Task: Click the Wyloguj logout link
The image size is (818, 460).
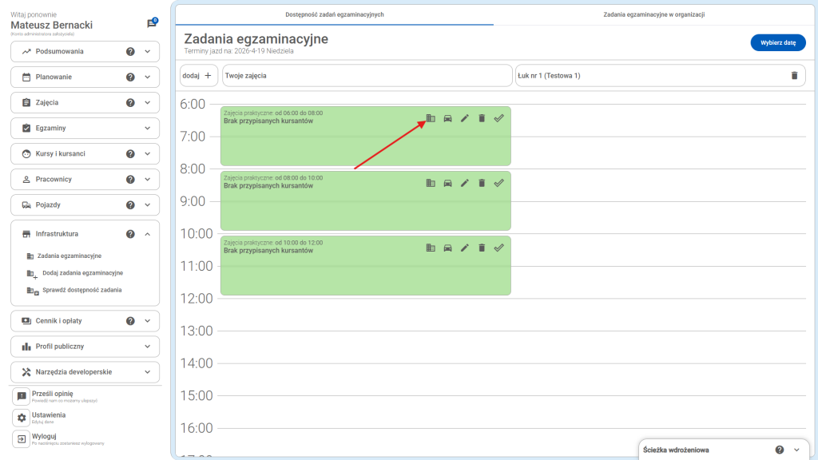Action: pos(46,436)
